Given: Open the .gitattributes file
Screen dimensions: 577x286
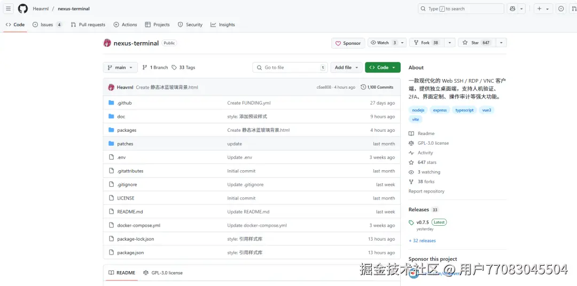Looking at the screenshot, I should click(x=130, y=171).
